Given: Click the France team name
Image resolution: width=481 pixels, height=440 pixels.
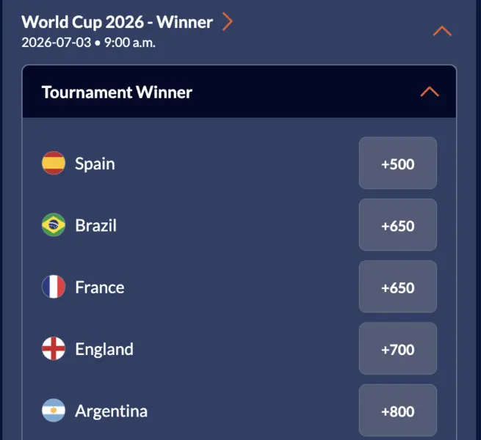Looking at the screenshot, I should coord(99,287).
